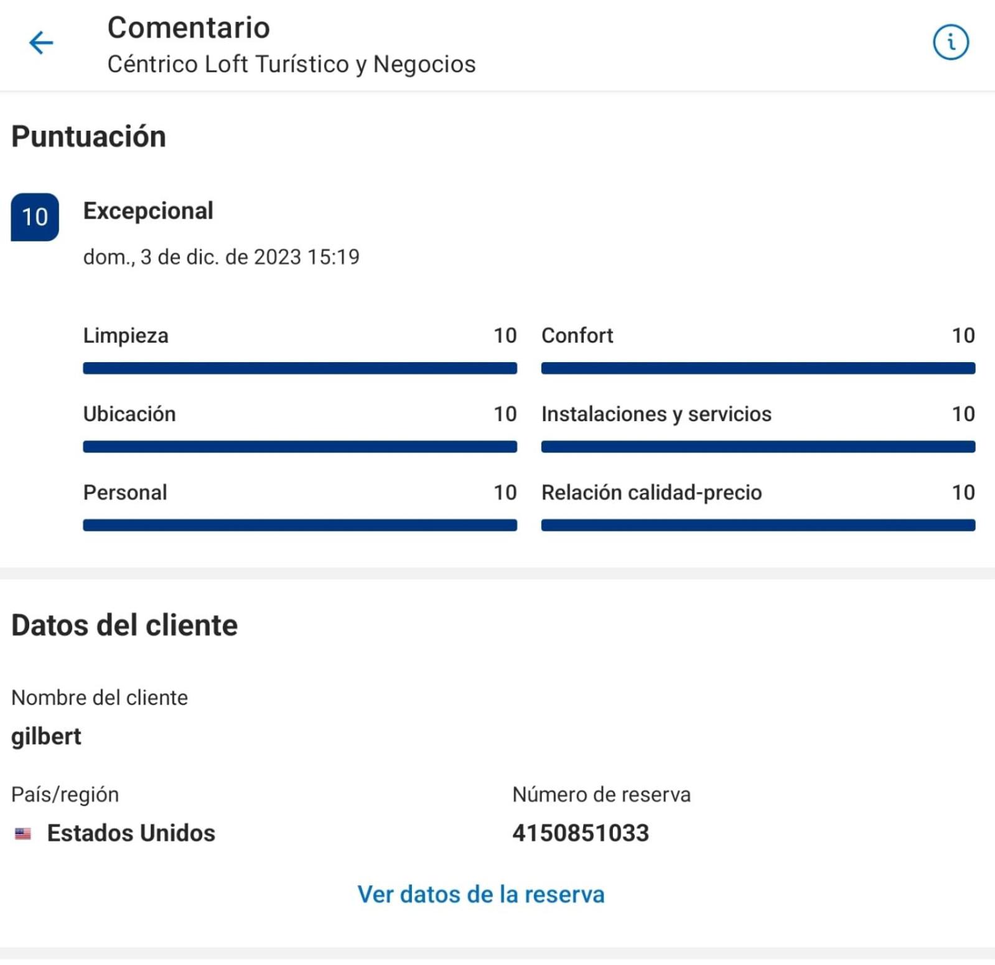Tap the Personal score value 10
Screen dimensions: 995x965
505,492
